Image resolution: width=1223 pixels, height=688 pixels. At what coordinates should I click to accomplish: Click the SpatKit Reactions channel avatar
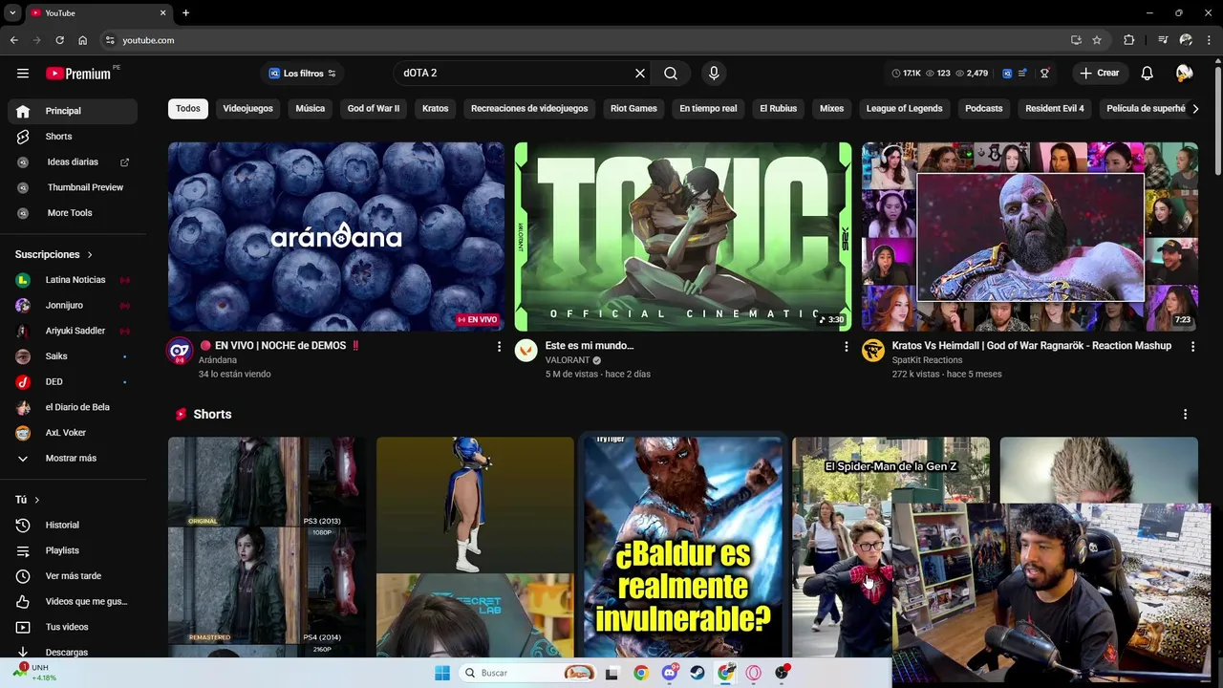pos(873,351)
